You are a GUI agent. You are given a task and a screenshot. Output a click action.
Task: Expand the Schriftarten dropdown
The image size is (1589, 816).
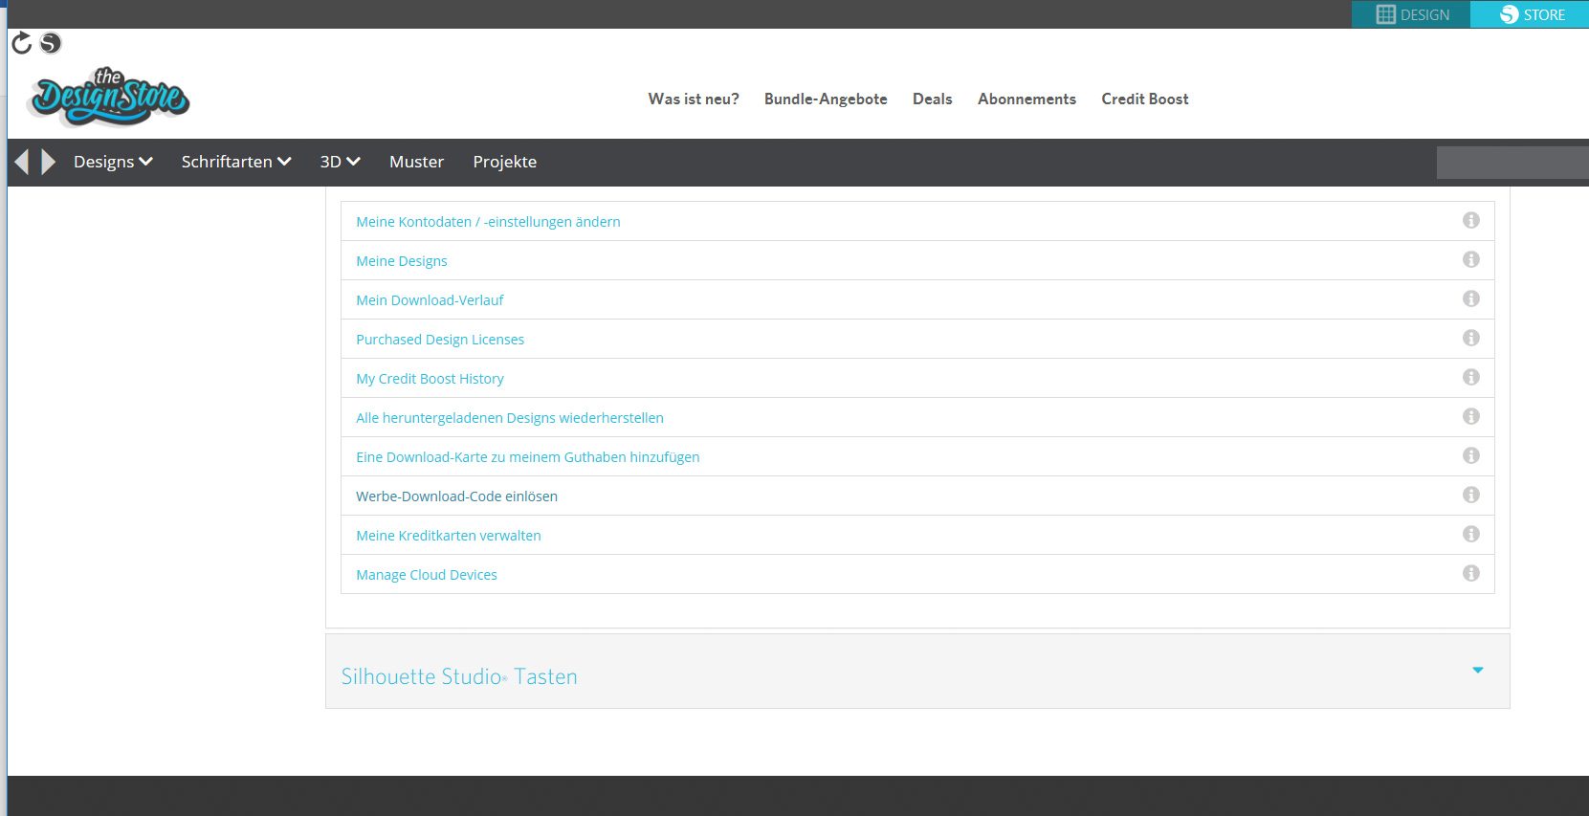236,162
